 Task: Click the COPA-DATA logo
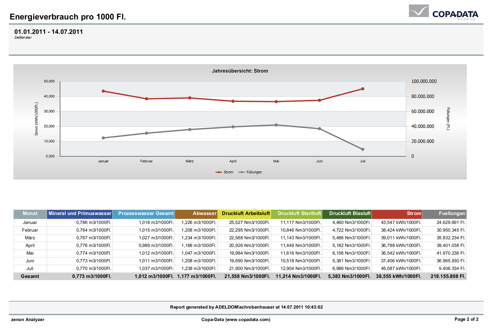(x=443, y=12)
